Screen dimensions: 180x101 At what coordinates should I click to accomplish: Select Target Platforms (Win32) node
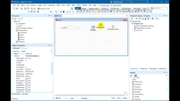click(x=143, y=28)
